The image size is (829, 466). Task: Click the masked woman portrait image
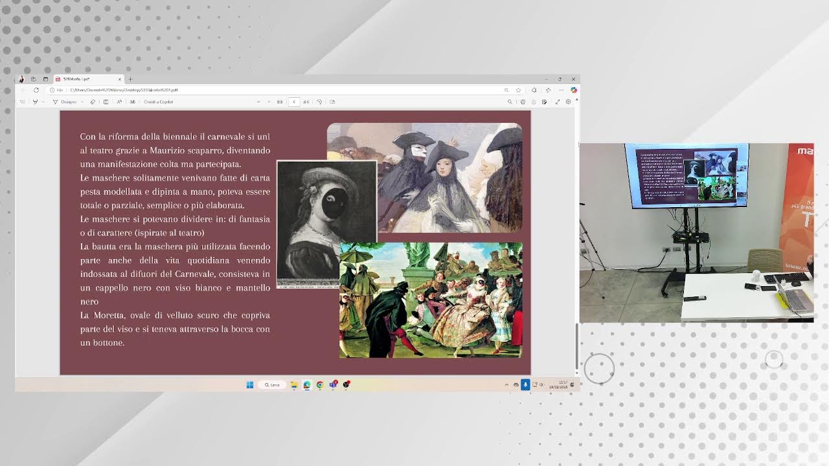point(326,225)
